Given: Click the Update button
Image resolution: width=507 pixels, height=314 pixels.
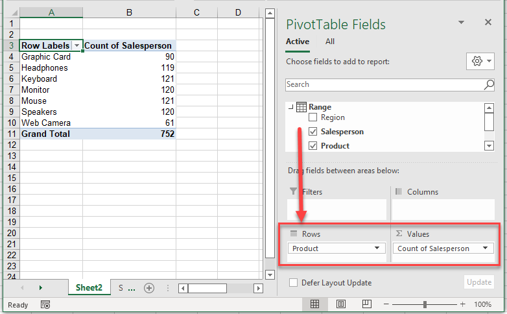Looking at the screenshot, I should tap(478, 282).
